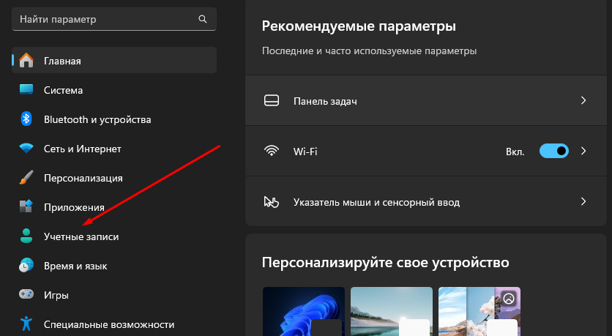Click Последние и часто используемые параметры text
Viewport: 612px width, 336px height.
369,51
